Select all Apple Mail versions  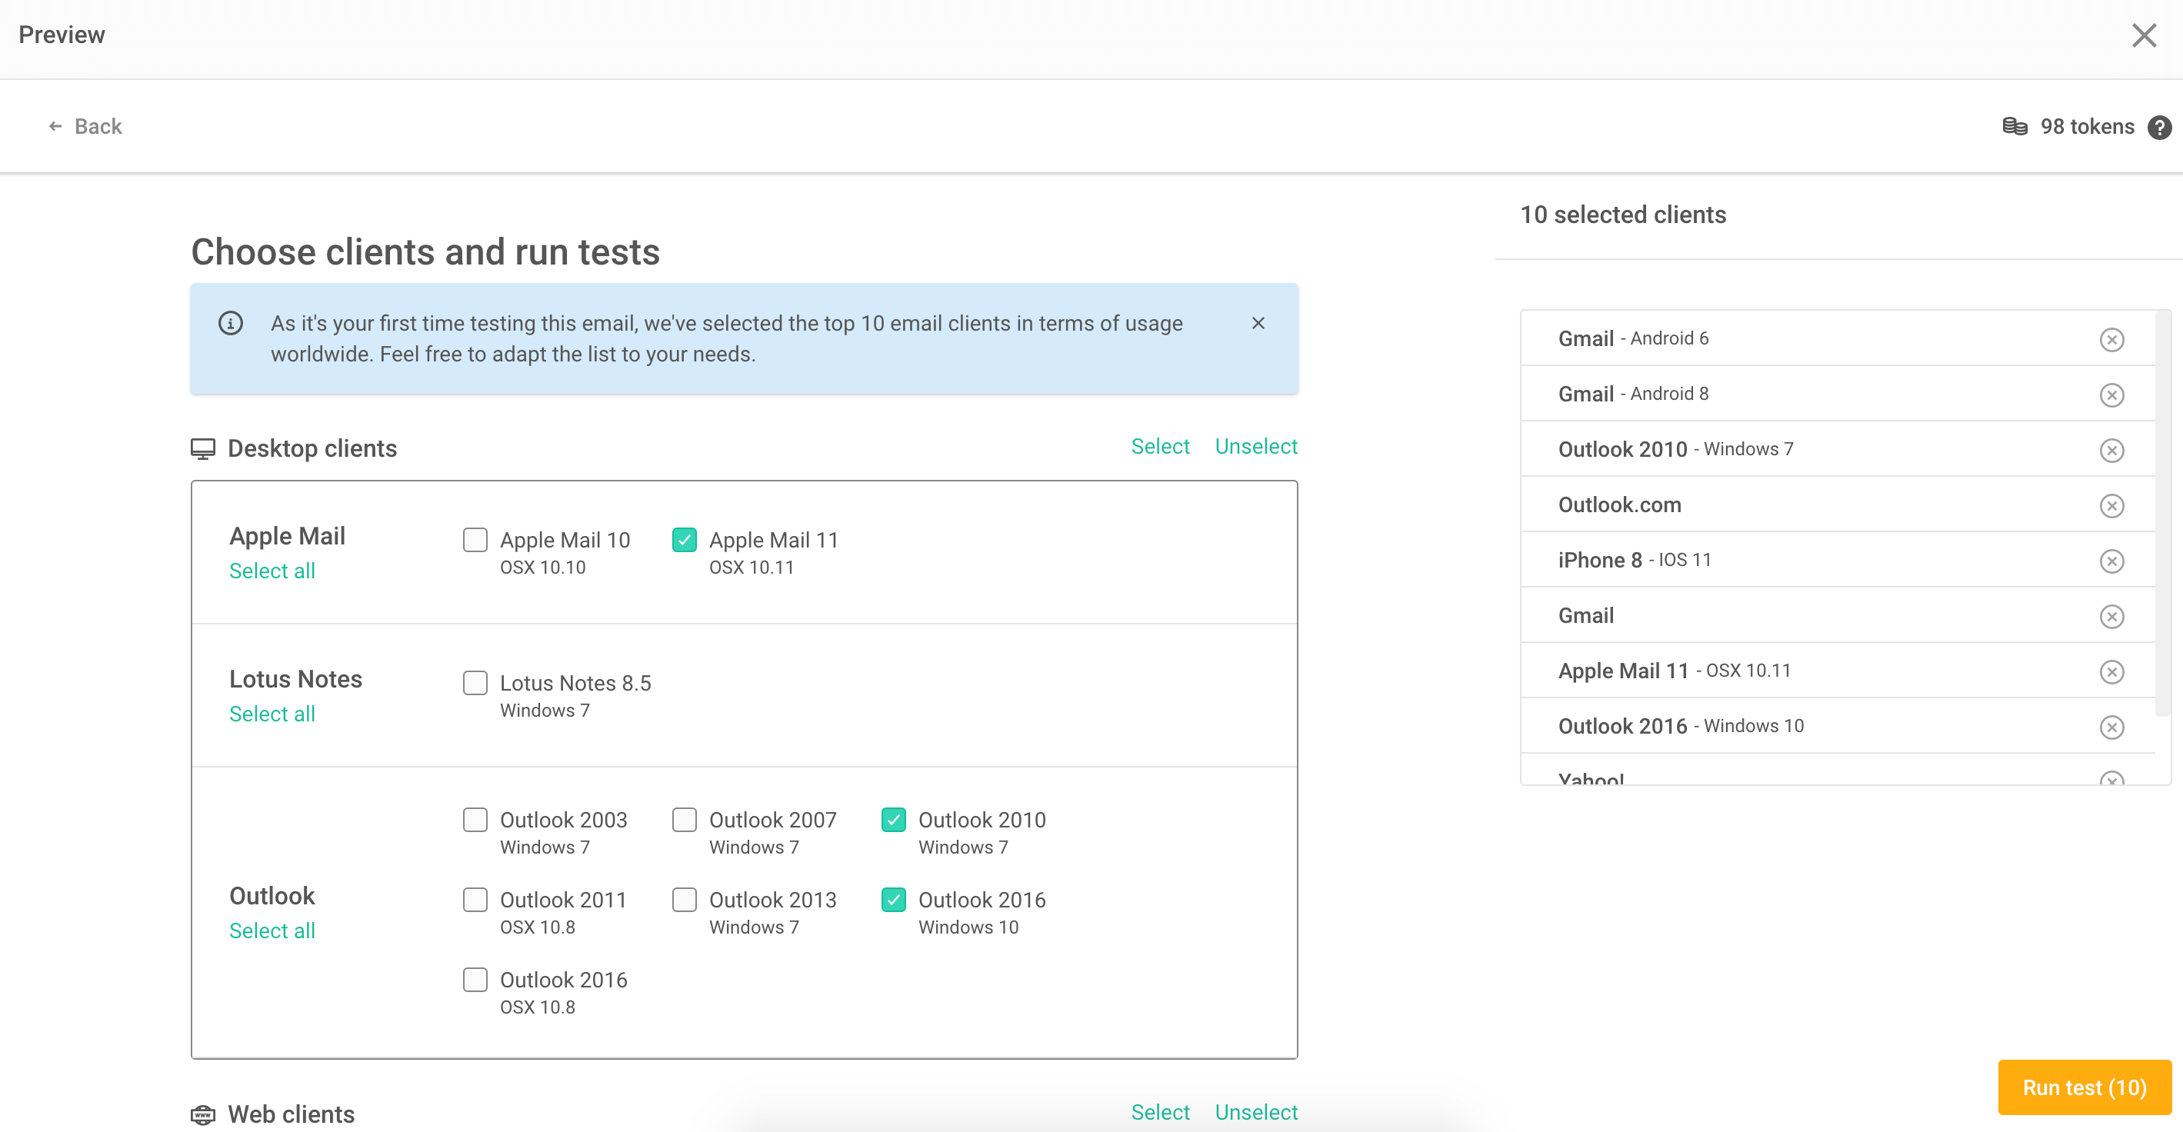[x=272, y=571]
